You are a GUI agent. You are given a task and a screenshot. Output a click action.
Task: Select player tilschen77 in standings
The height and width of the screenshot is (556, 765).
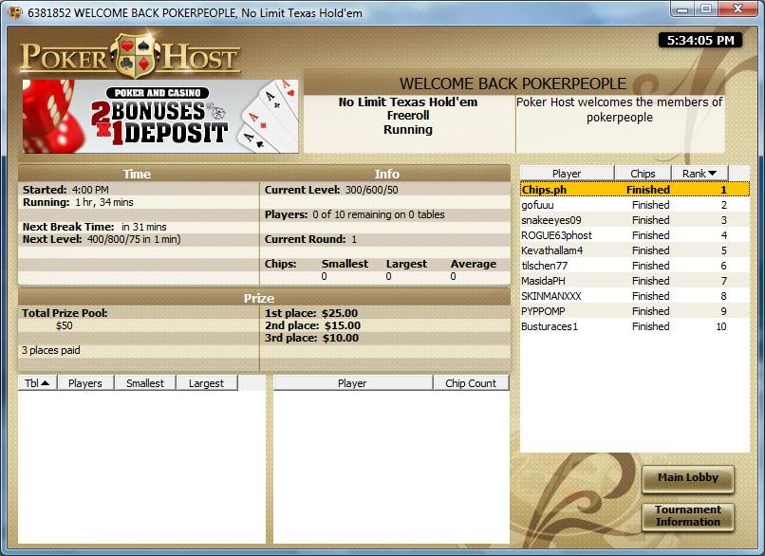pyautogui.click(x=635, y=266)
